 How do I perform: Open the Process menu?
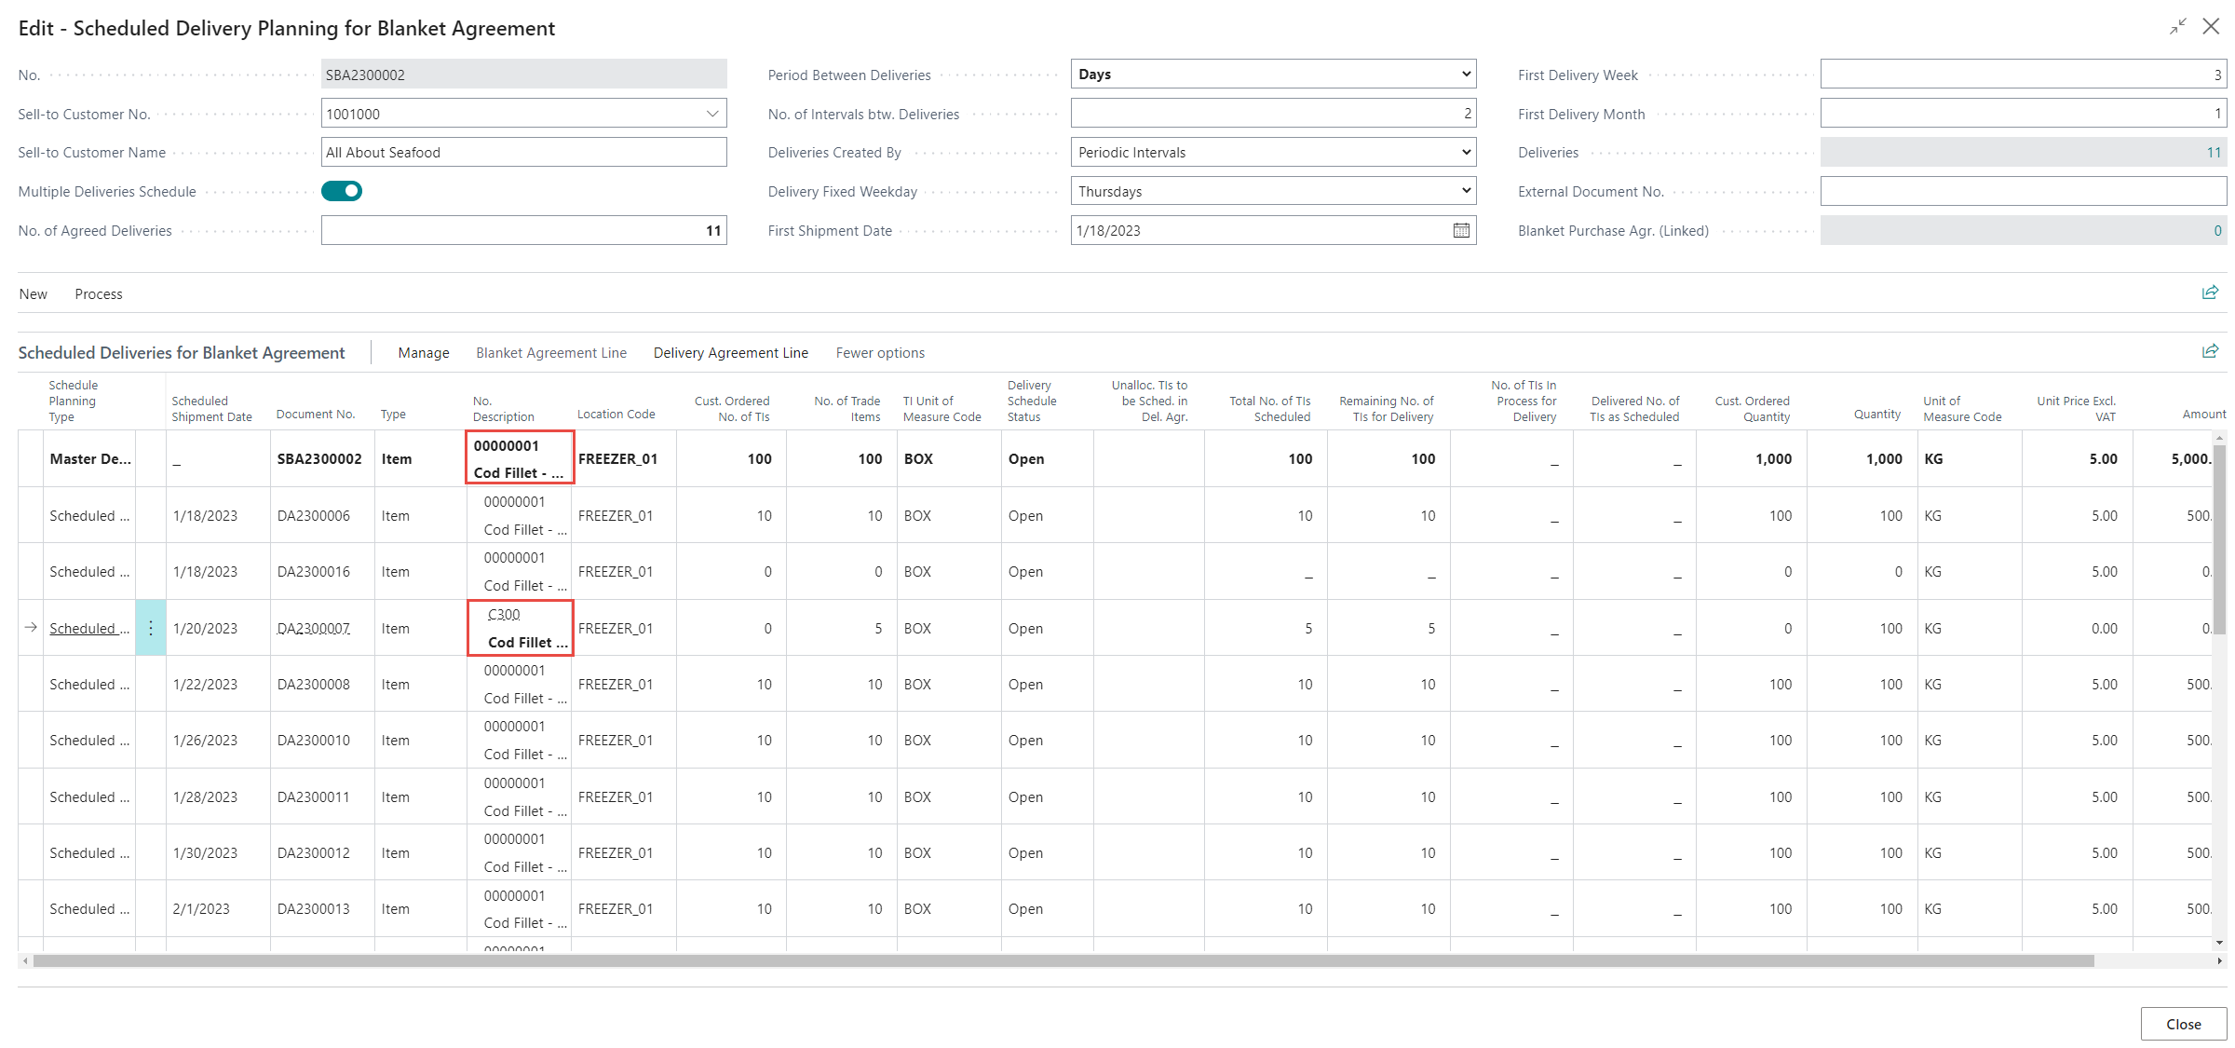[x=99, y=293]
